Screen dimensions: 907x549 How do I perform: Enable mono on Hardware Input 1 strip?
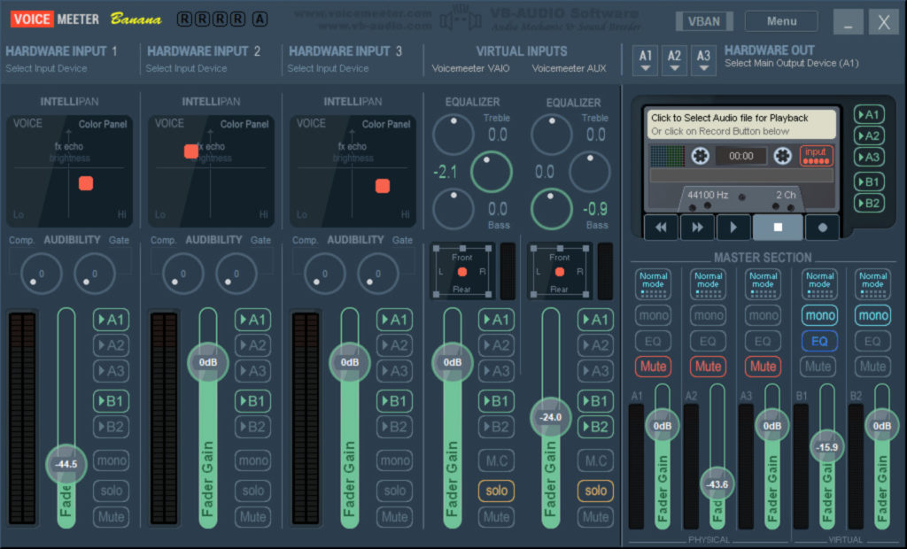click(111, 460)
